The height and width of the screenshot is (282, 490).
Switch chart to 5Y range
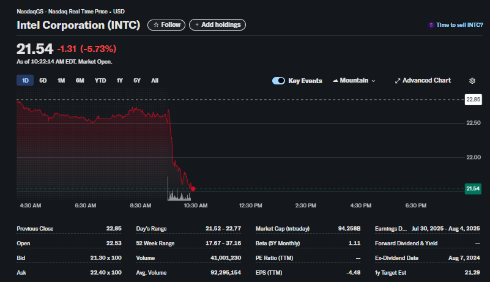pos(137,81)
